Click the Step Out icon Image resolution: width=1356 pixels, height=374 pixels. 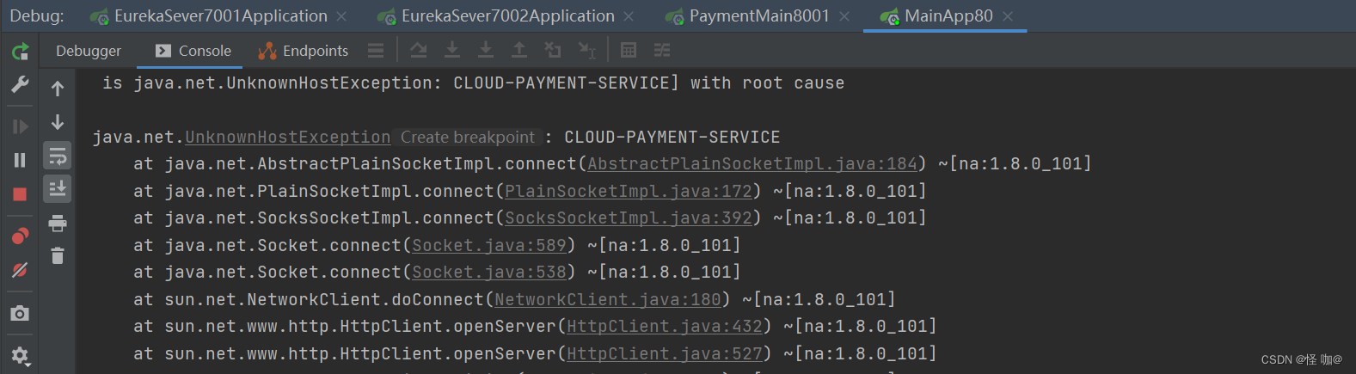point(519,51)
